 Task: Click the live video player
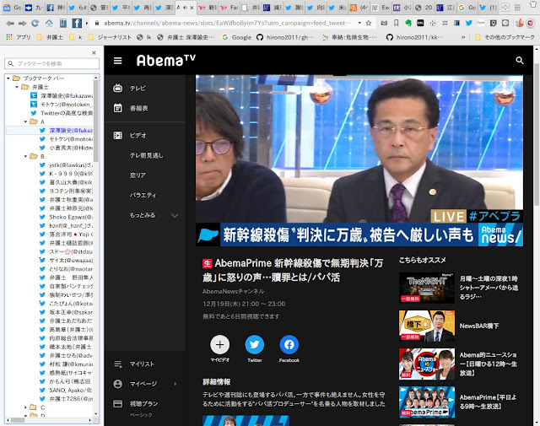pyautogui.click(x=359, y=160)
